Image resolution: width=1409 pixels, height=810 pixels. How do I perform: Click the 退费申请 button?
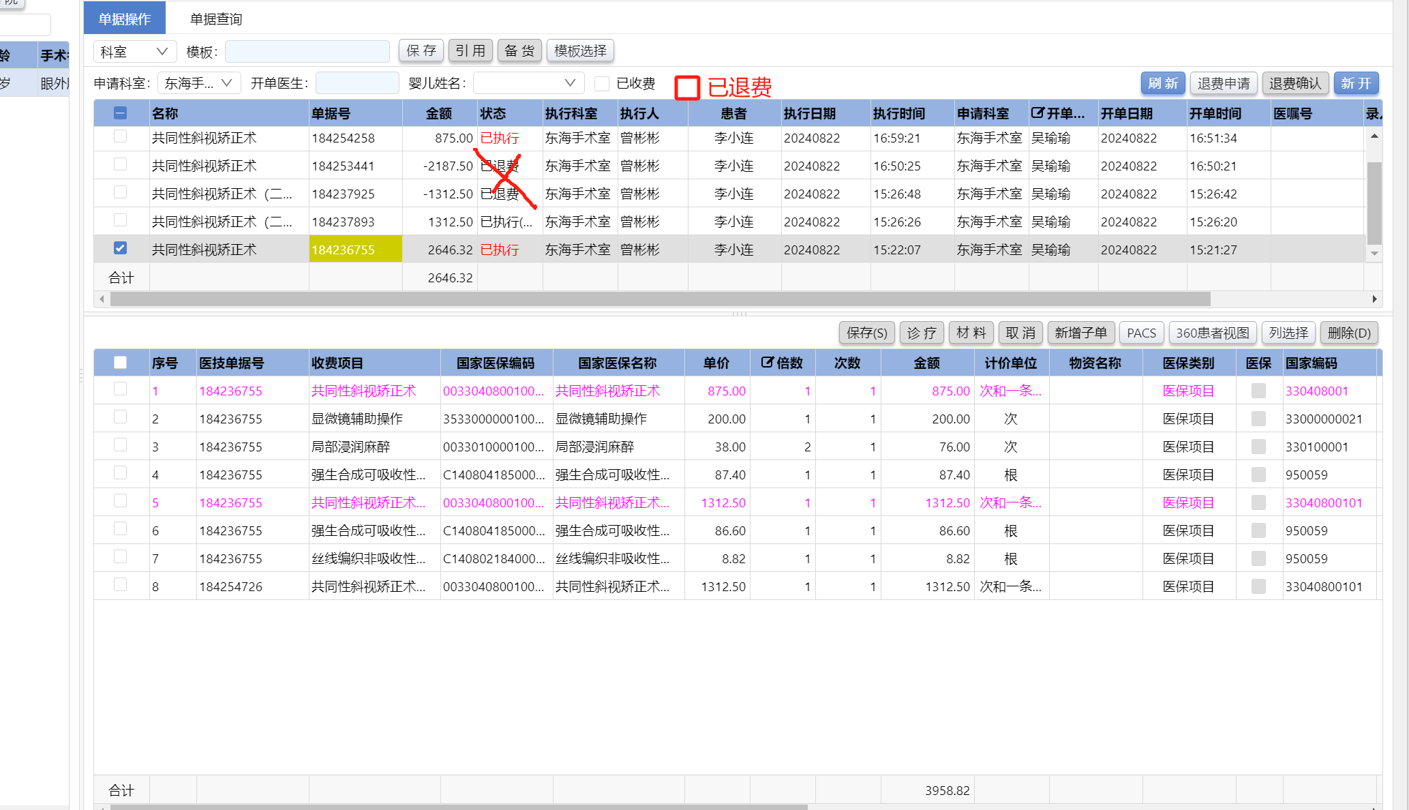pyautogui.click(x=1223, y=83)
